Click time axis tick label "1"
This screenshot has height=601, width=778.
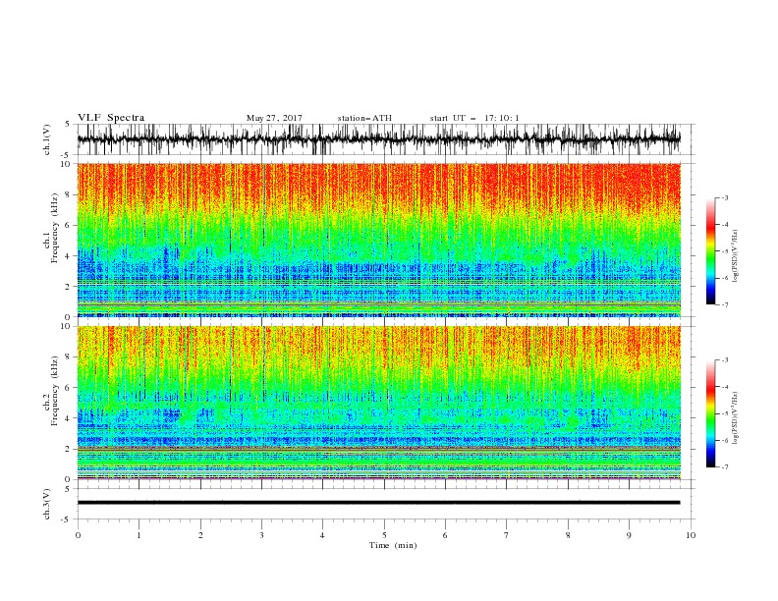tap(139, 535)
